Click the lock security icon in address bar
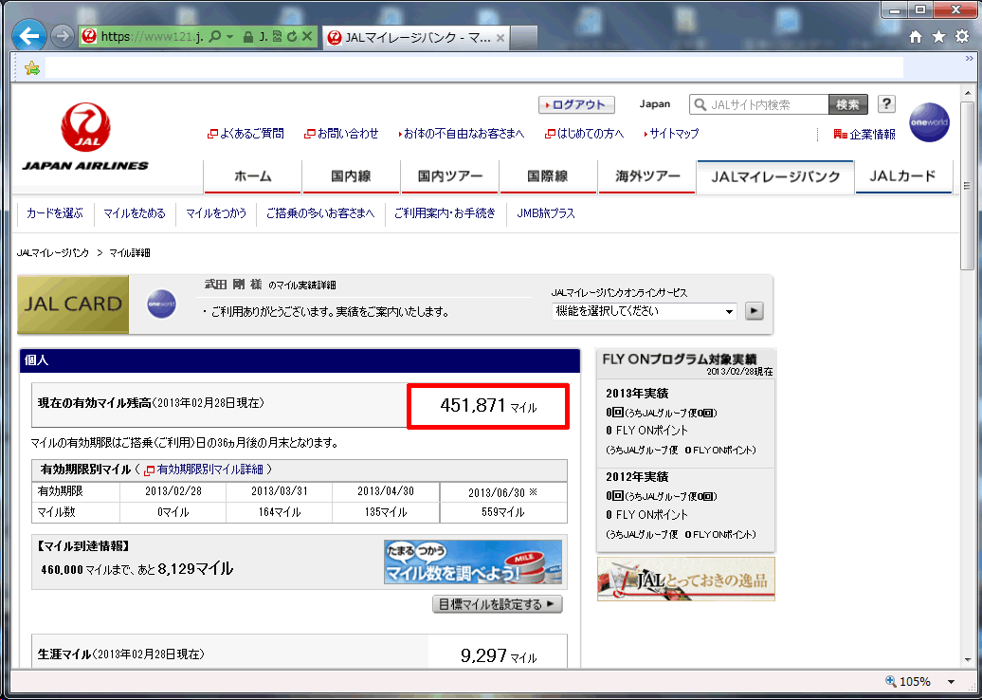The height and width of the screenshot is (700, 982). [248, 38]
